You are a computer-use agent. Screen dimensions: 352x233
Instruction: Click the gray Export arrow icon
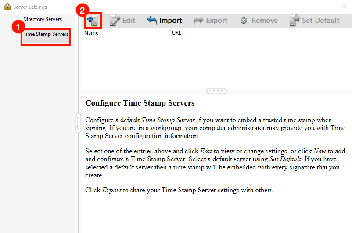coord(198,20)
